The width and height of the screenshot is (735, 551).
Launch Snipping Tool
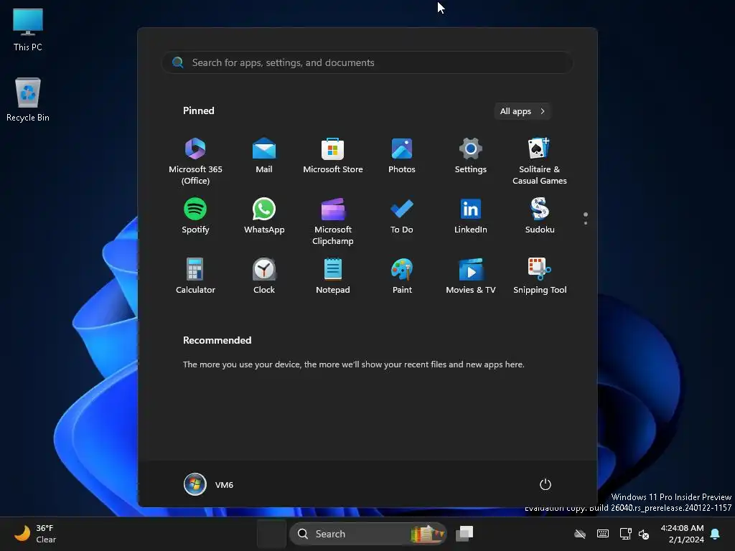pyautogui.click(x=540, y=276)
